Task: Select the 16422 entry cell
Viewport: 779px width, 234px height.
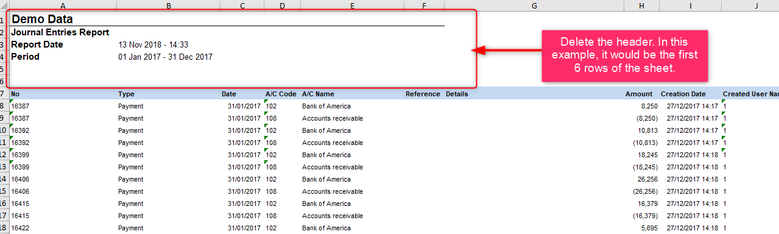Action: [x=63, y=228]
